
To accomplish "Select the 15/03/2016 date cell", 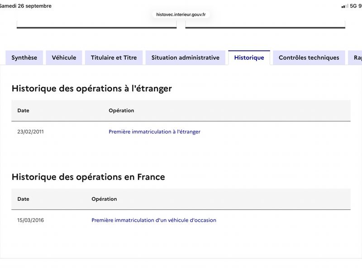I will pos(30,220).
